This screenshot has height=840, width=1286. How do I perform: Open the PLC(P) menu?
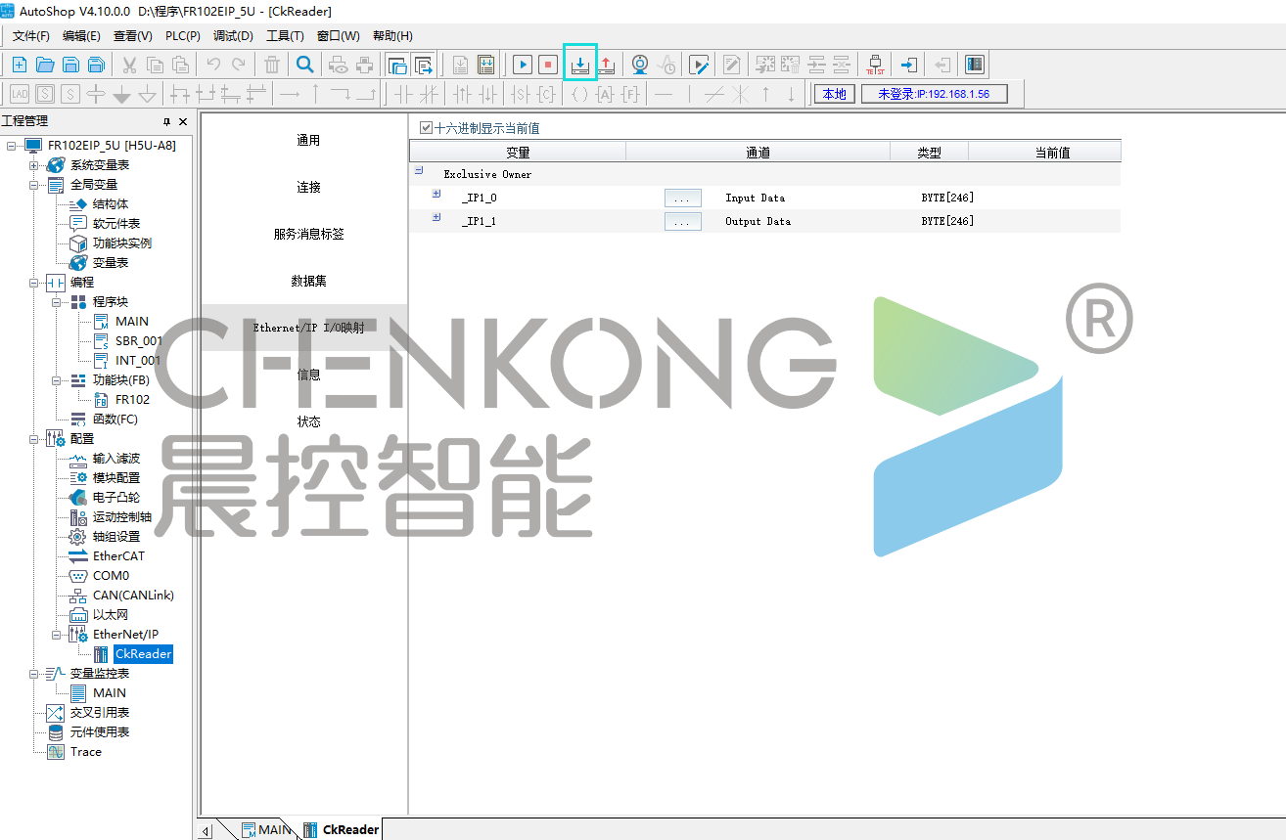(x=182, y=36)
